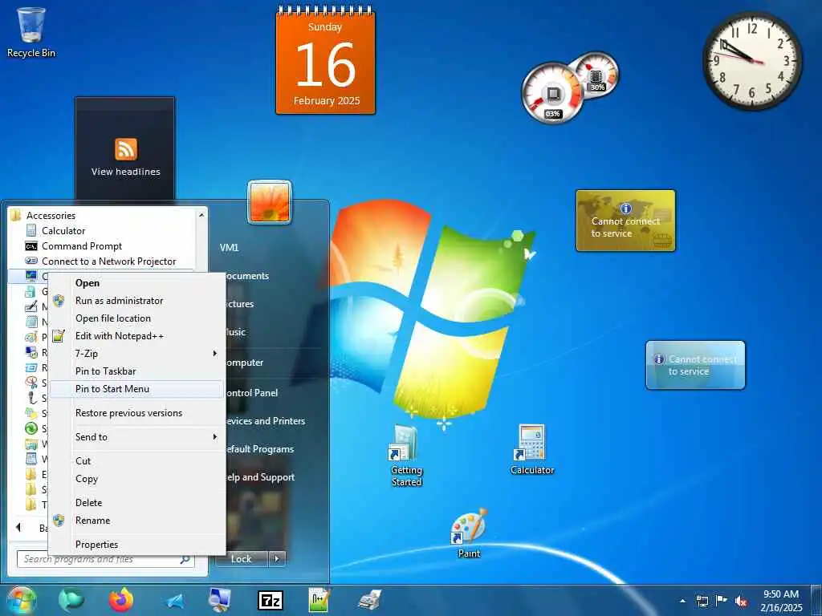Viewport: 822px width, 616px height.
Task: Open Devices and Printers
Action: tap(265, 421)
